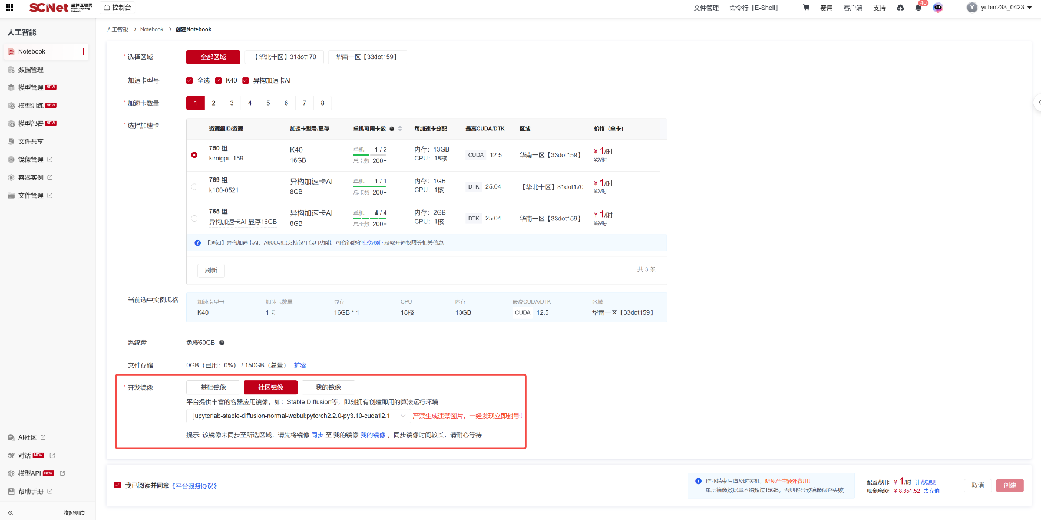Open notifications bell with 40 badge
The image size is (1041, 520).
[x=918, y=8]
